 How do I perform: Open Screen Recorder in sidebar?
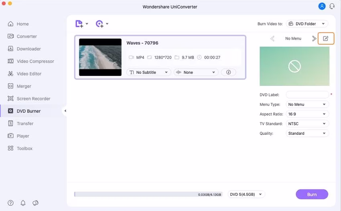(x=29, y=99)
